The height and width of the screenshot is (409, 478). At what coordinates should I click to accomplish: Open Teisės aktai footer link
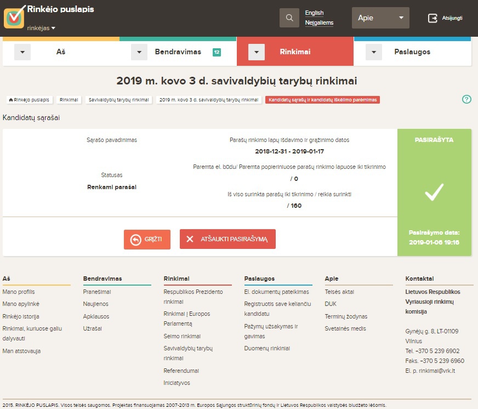339,292
